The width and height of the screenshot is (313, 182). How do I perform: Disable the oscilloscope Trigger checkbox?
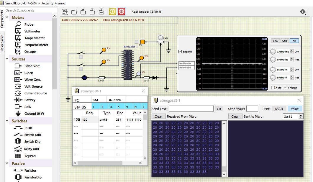[x=285, y=87]
